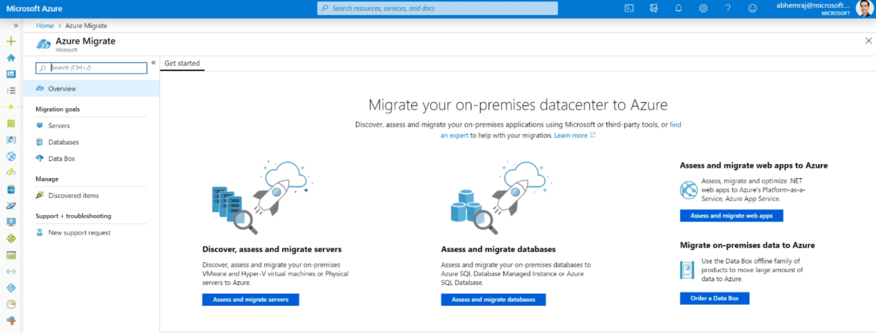Open Virtual networks arrows icon
This screenshot has width=876, height=333.
(x=11, y=271)
